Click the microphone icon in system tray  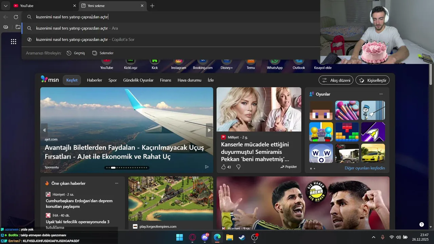pos(383,237)
